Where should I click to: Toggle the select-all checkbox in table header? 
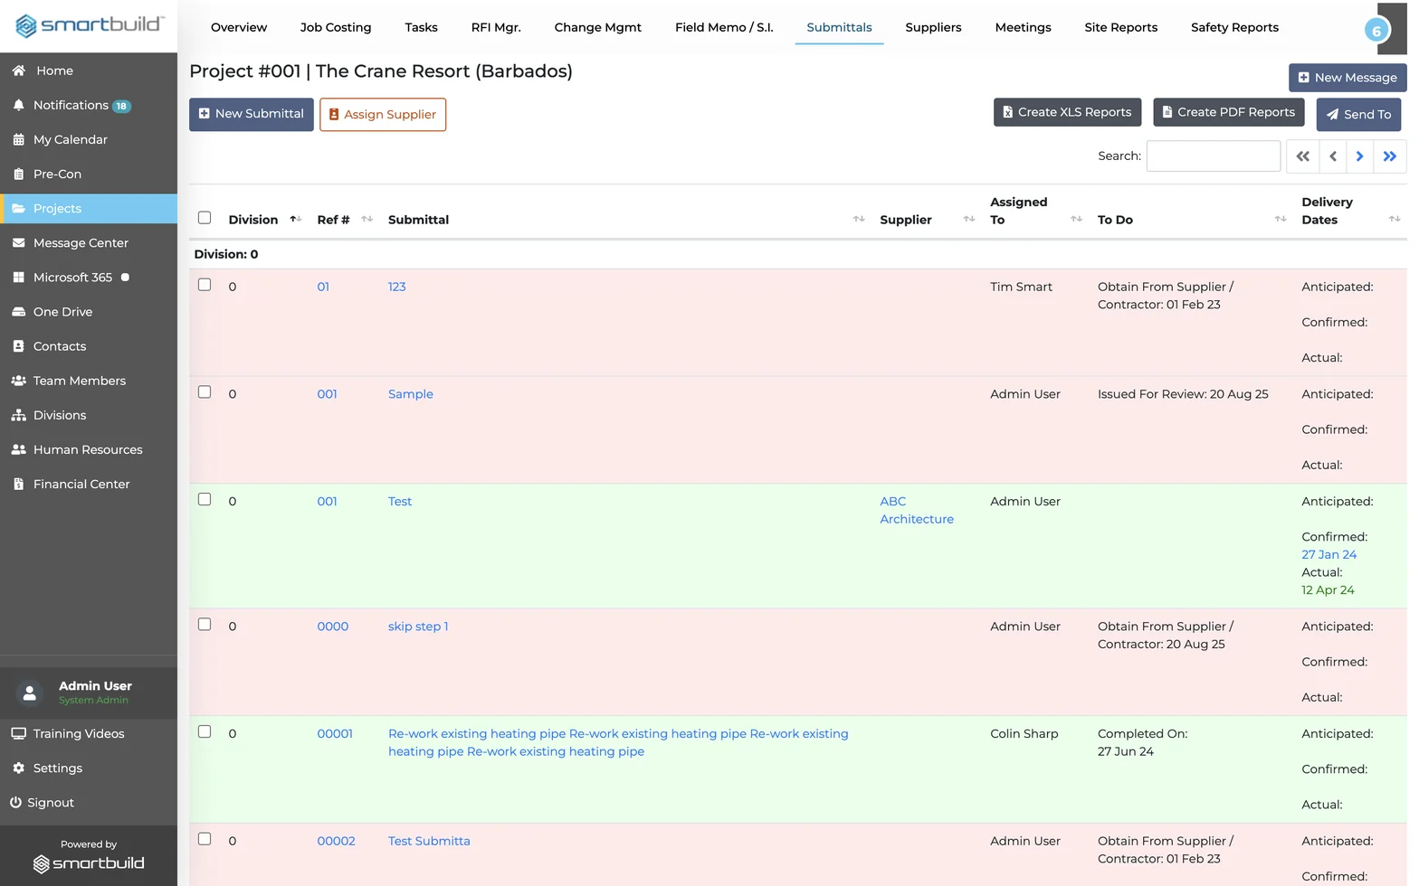tap(205, 218)
